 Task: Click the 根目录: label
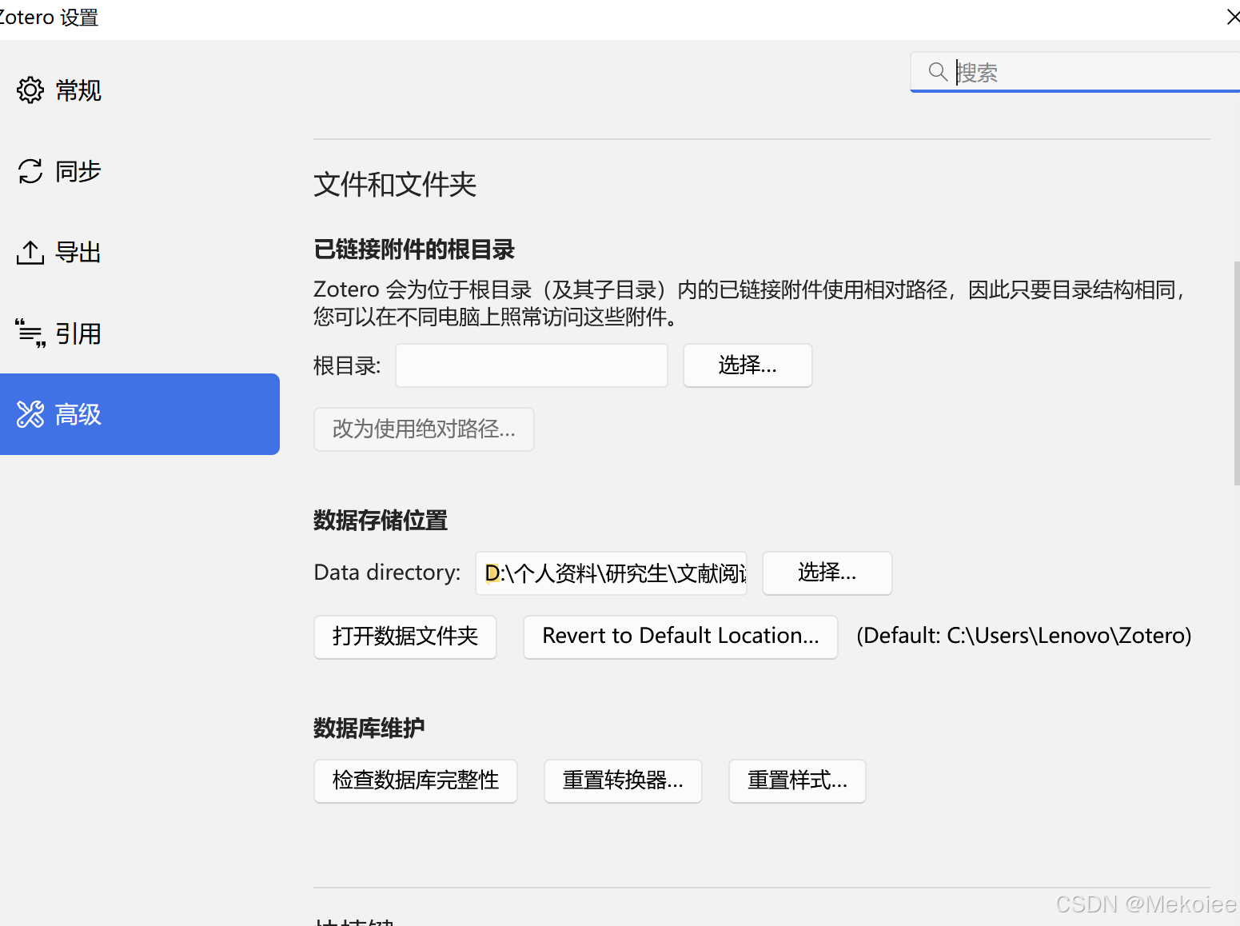click(x=347, y=366)
